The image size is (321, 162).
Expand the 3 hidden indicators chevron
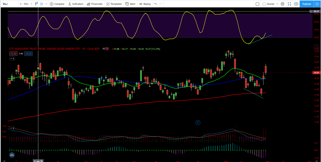click(12, 58)
